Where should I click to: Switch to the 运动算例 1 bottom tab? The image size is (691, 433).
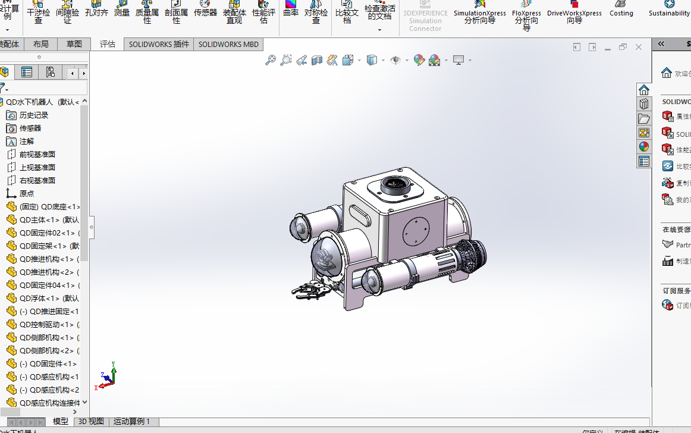(x=131, y=422)
